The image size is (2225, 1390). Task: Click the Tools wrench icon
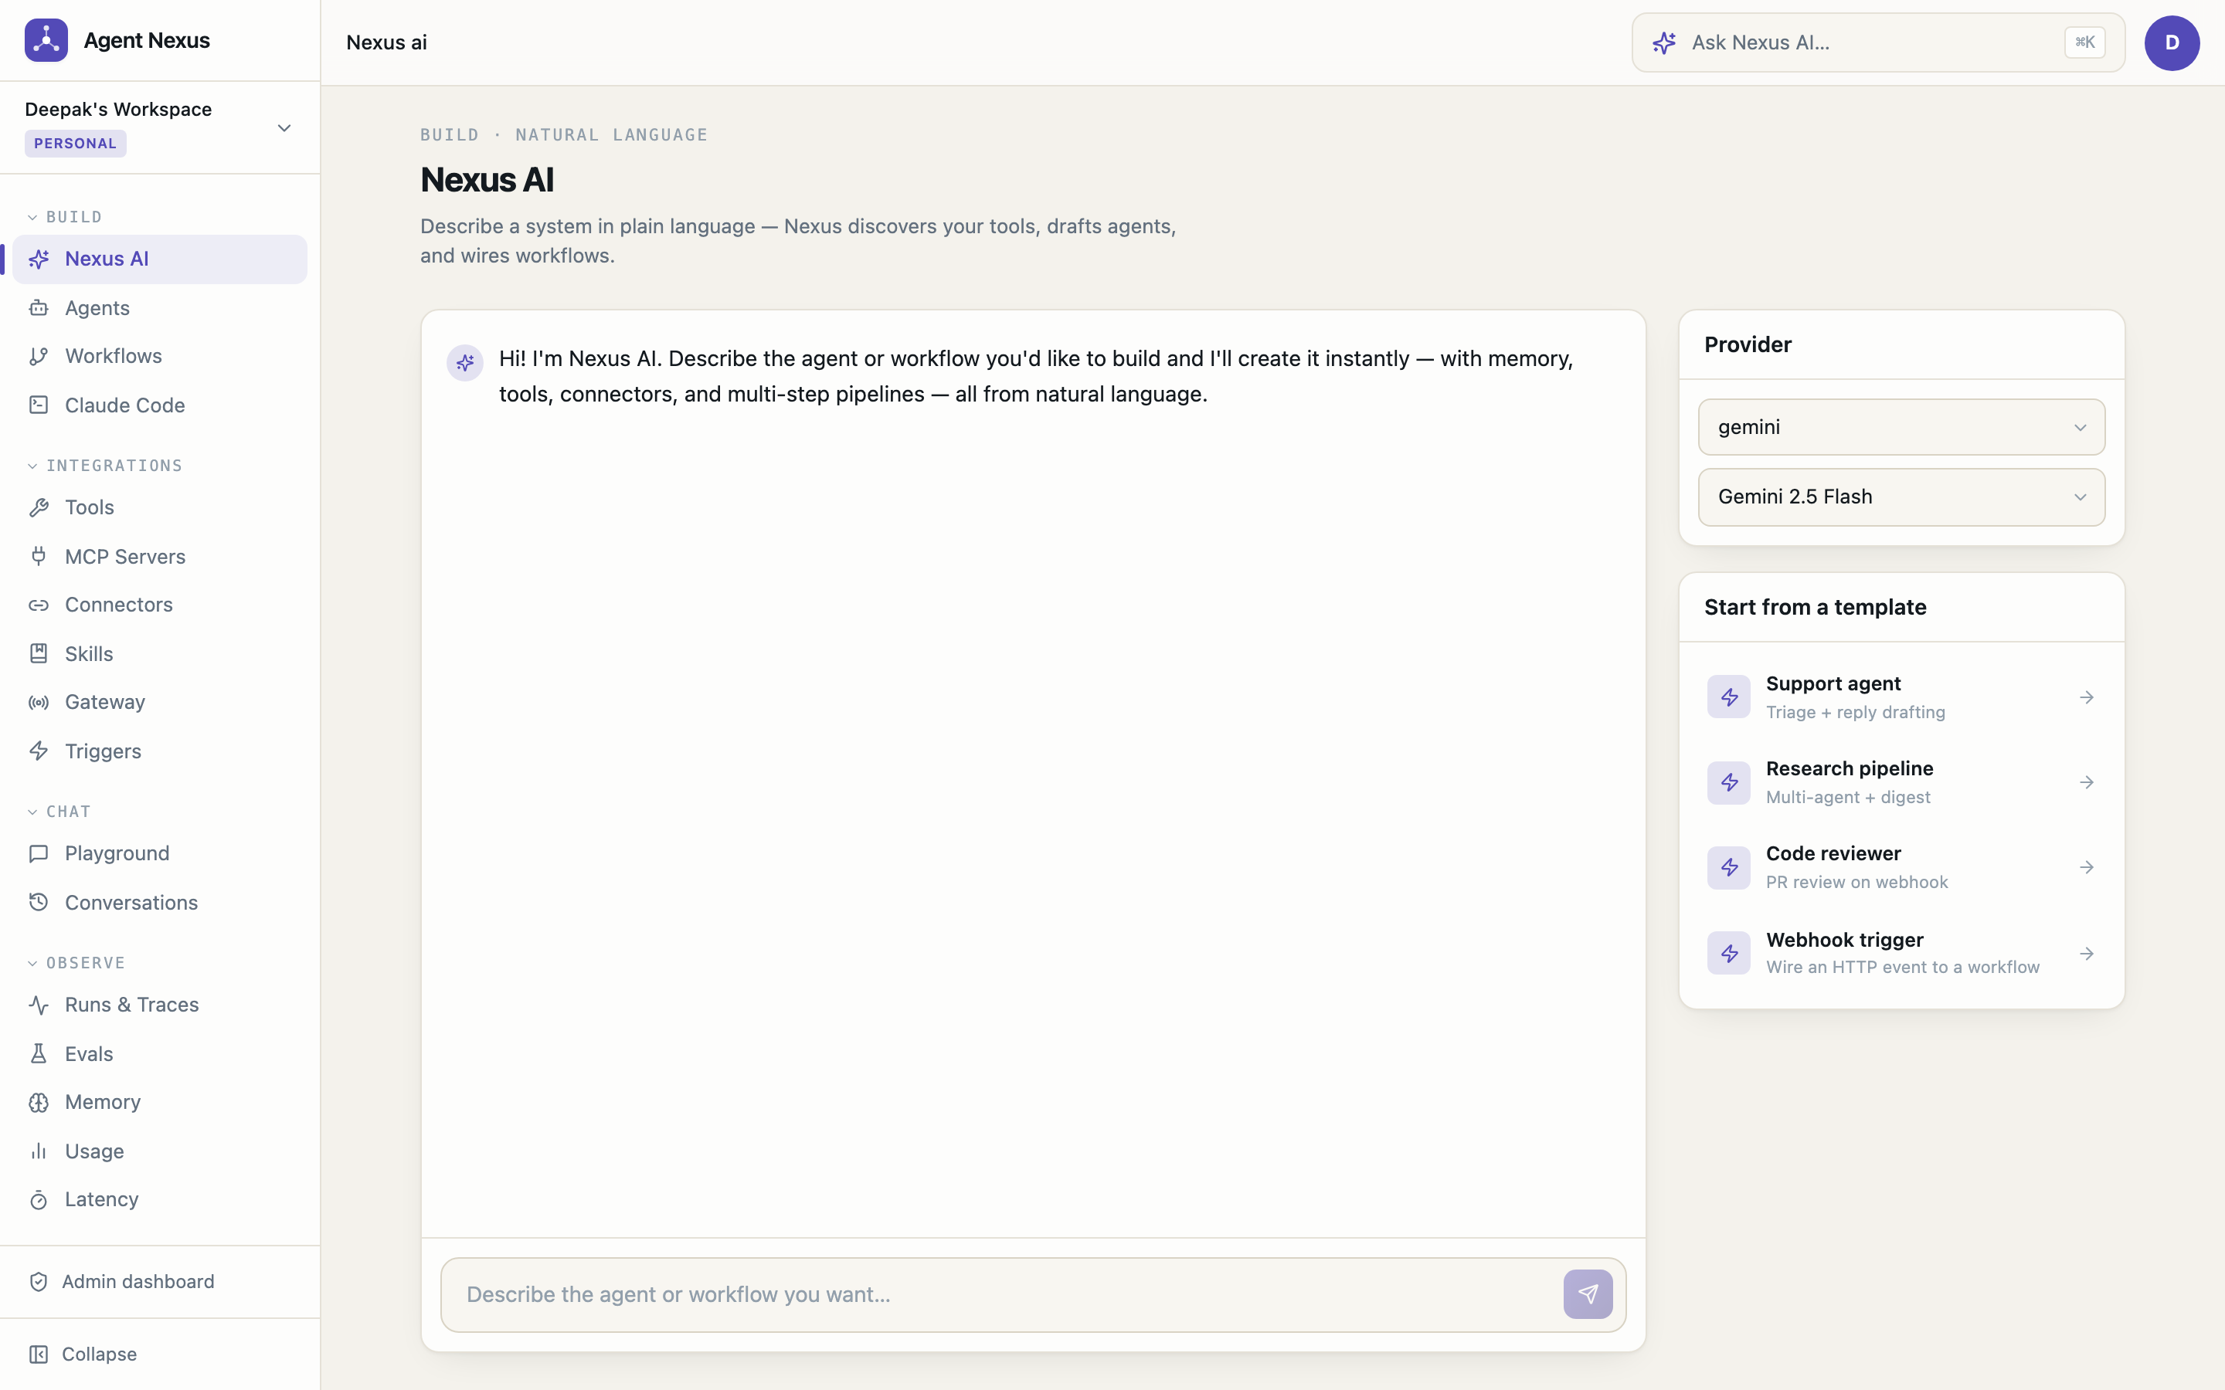click(x=39, y=507)
